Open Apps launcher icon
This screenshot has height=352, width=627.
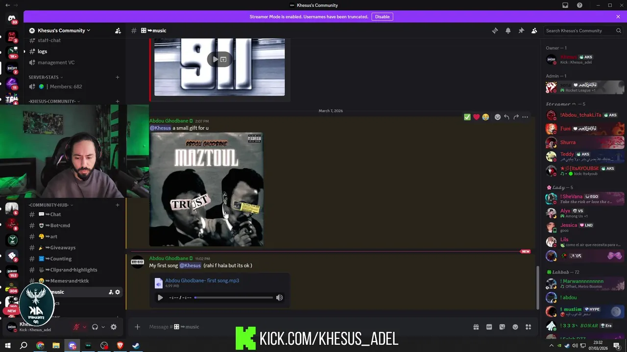pos(528,327)
